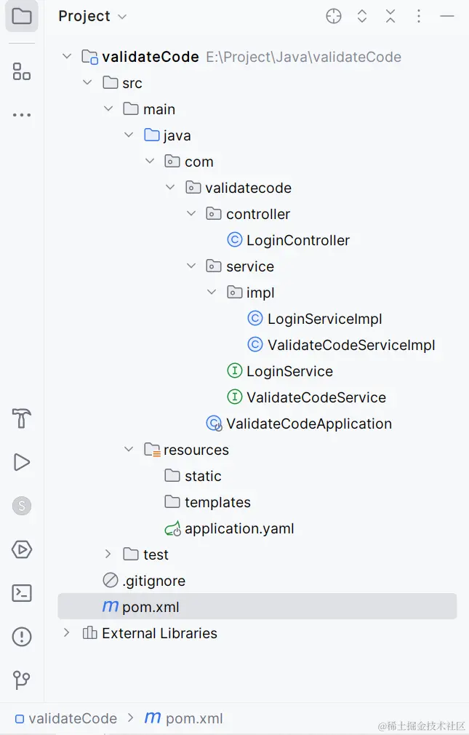Open the Project view dropdown
469x735 pixels.
(x=92, y=16)
